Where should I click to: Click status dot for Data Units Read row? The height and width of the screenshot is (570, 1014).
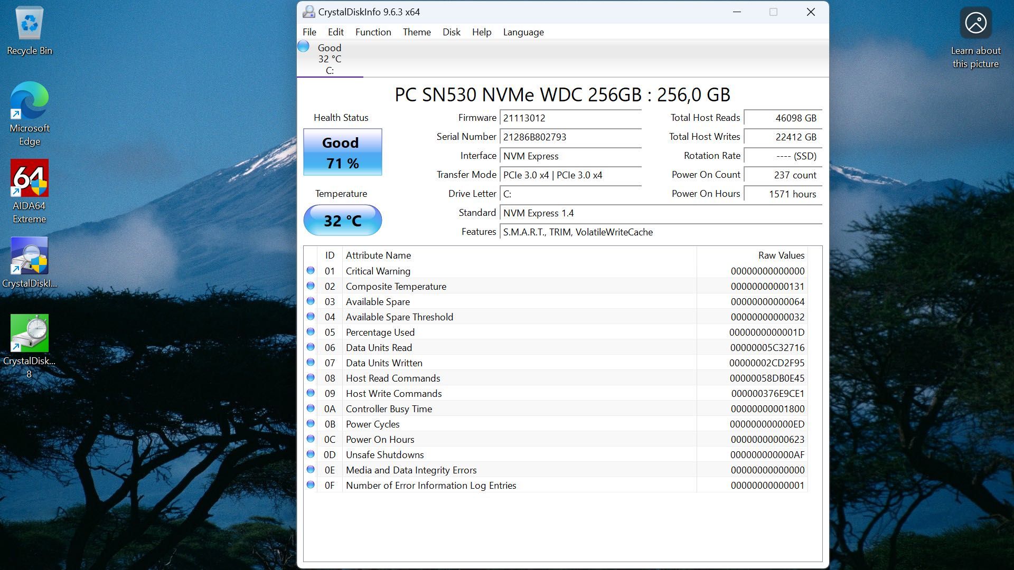pyautogui.click(x=311, y=347)
